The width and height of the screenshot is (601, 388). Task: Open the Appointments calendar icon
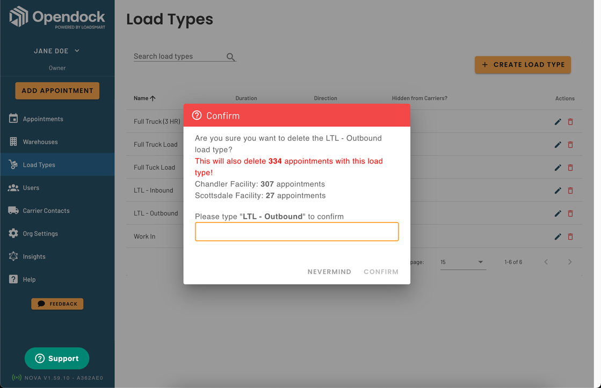[13, 118]
